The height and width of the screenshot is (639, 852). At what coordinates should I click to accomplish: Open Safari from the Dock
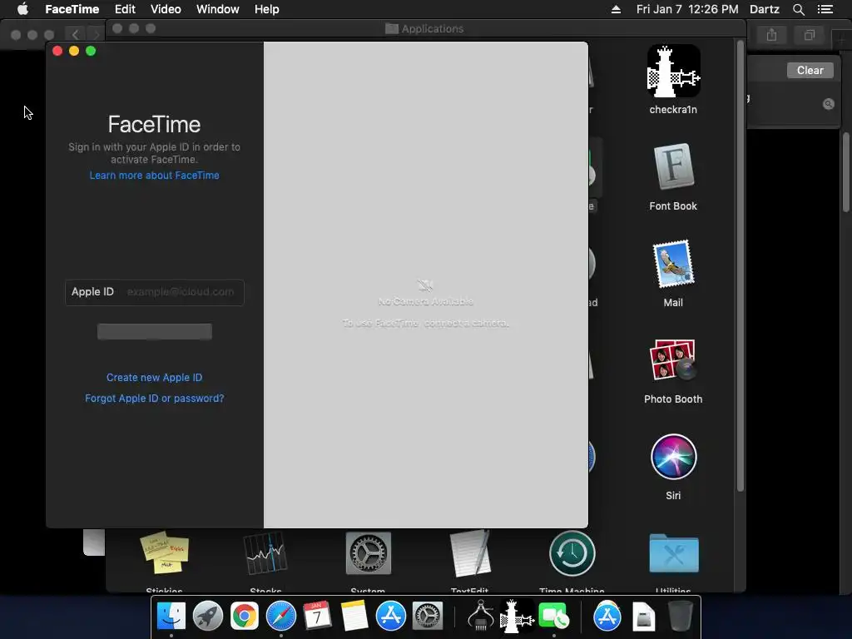point(281,617)
